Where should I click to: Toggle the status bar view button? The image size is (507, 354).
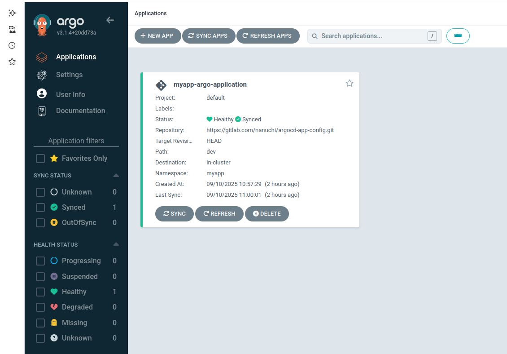point(458,36)
